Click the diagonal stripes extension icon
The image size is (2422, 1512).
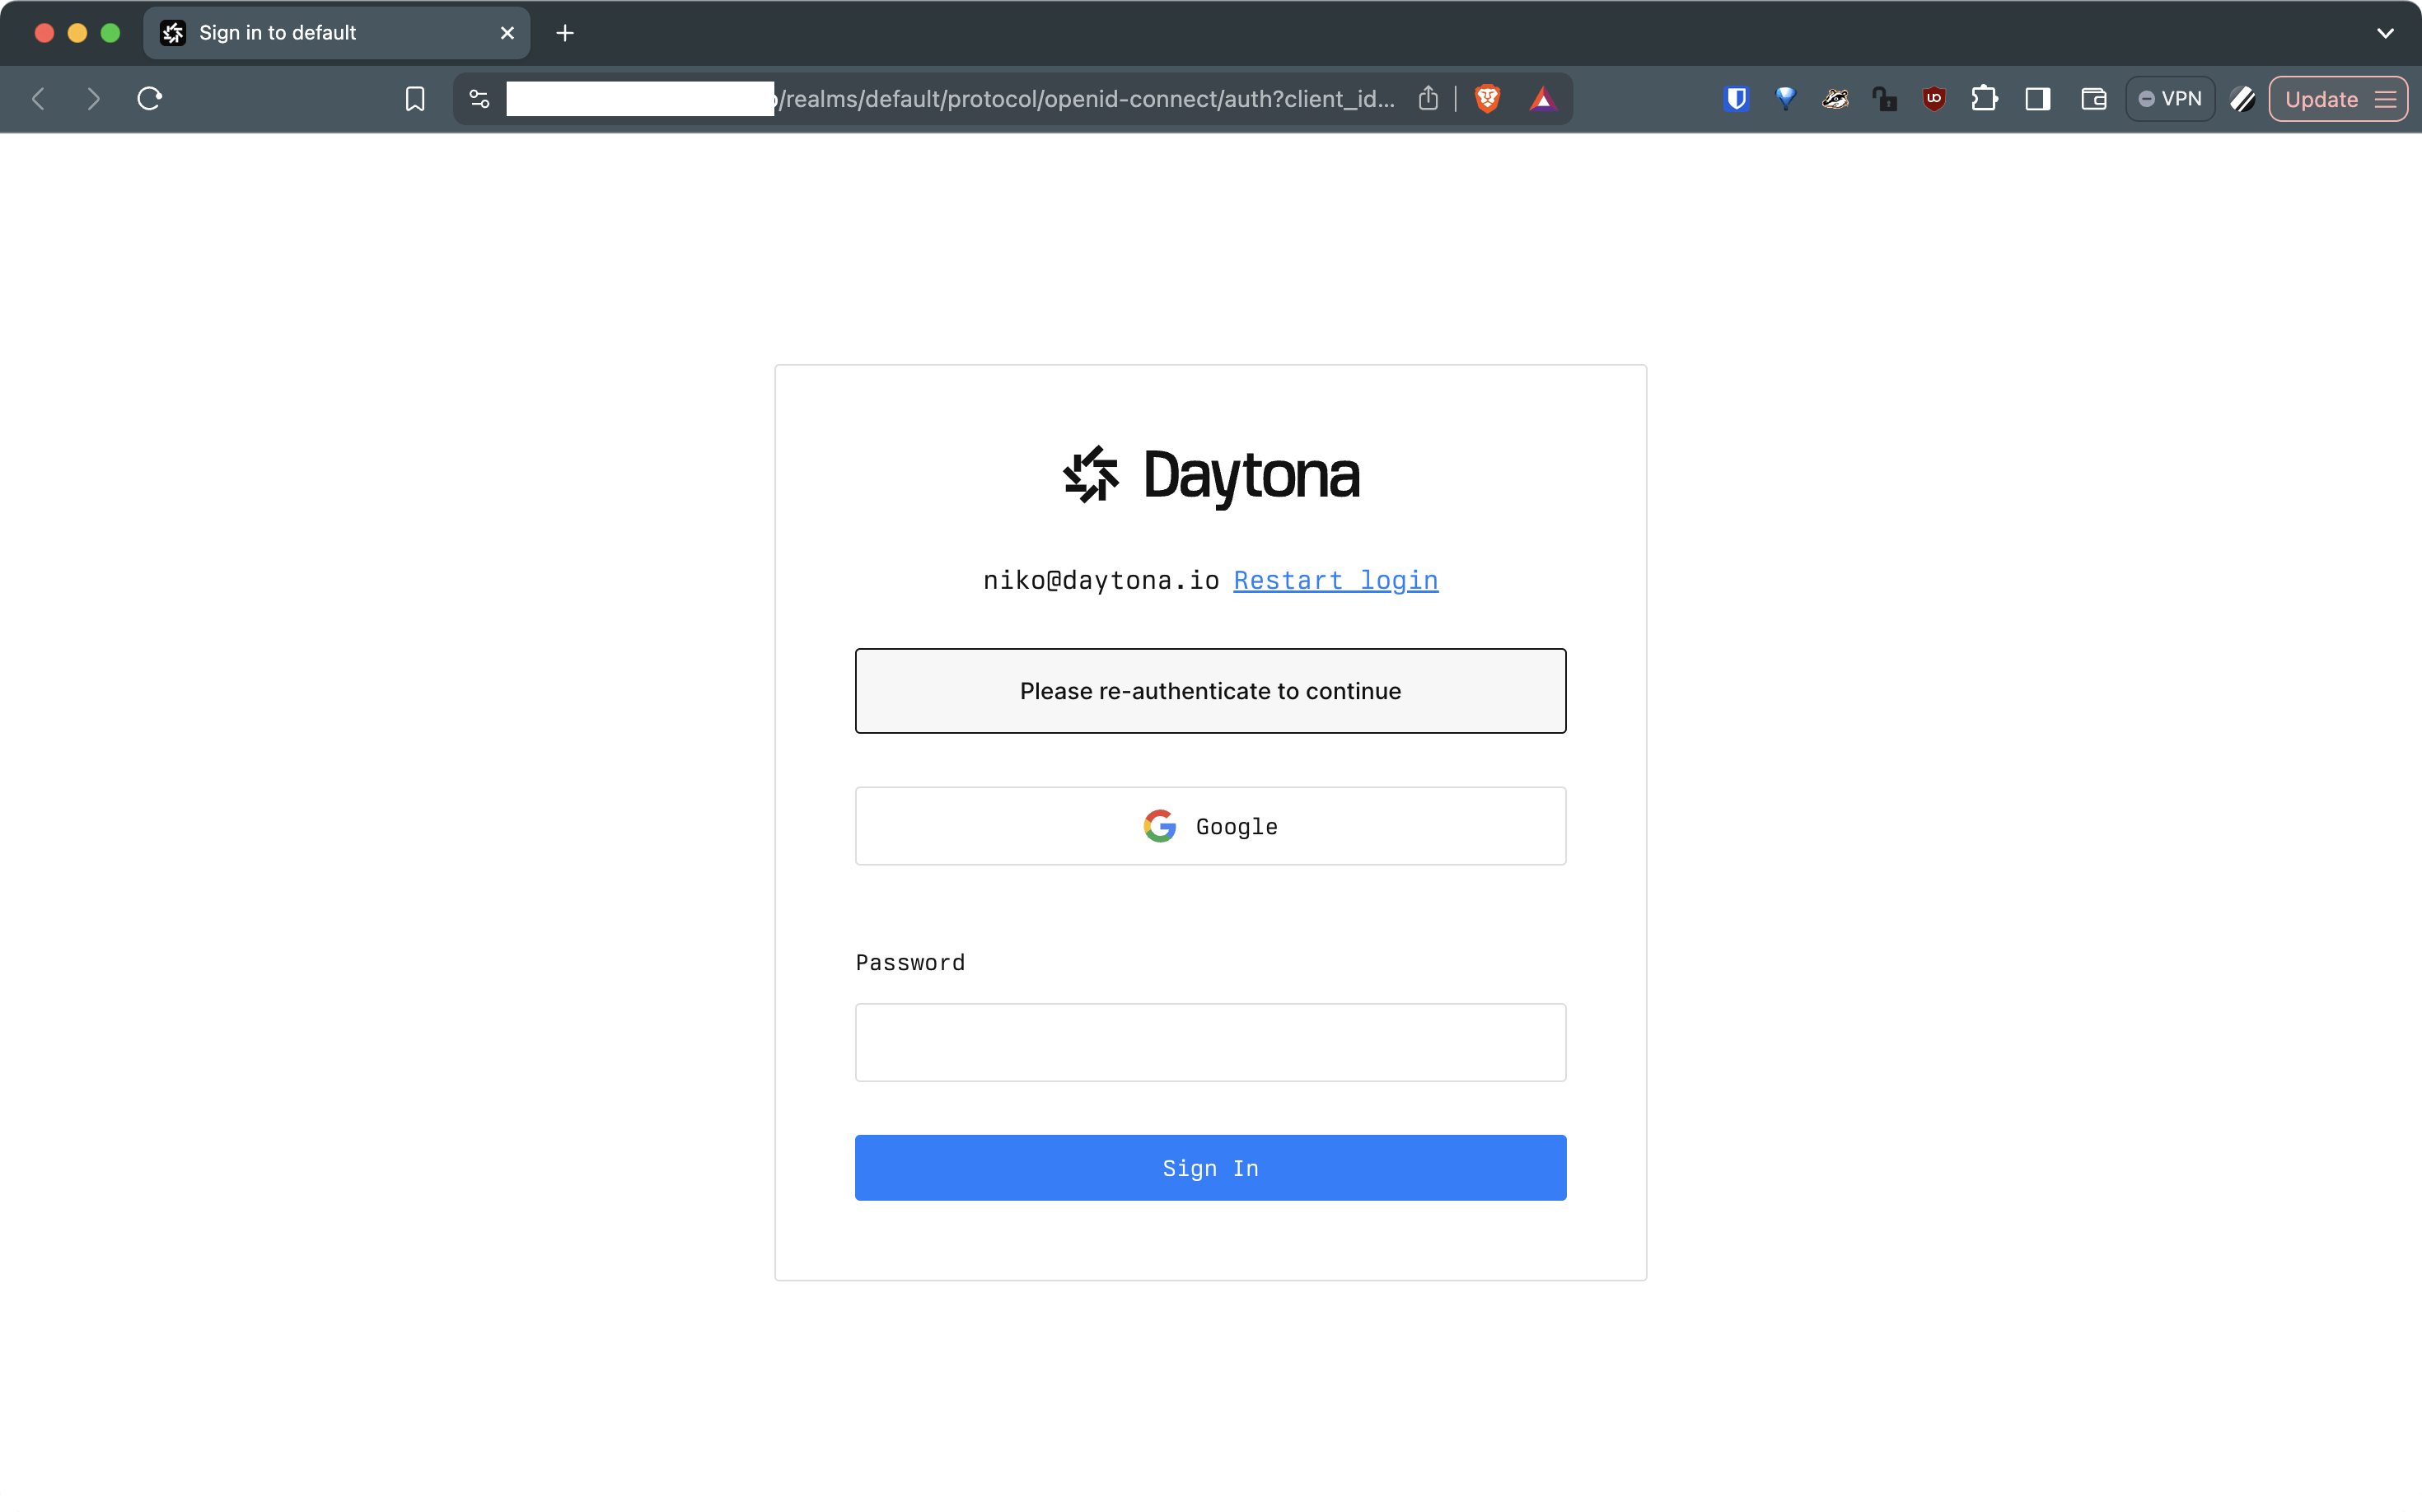pos(2242,99)
